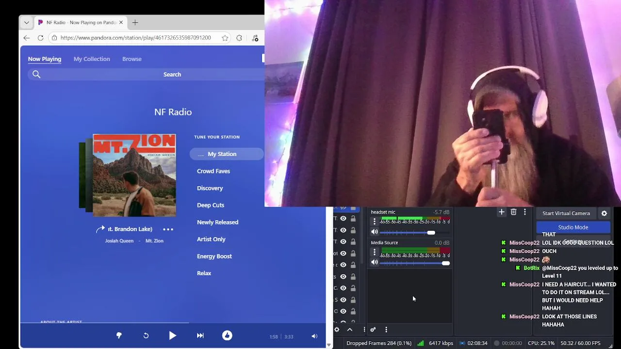
Task: Click the 6417 kbps bitrate status
Action: click(x=441, y=343)
